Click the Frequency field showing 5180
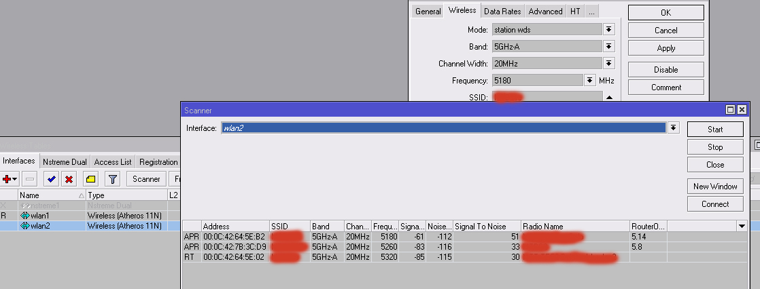 538,80
